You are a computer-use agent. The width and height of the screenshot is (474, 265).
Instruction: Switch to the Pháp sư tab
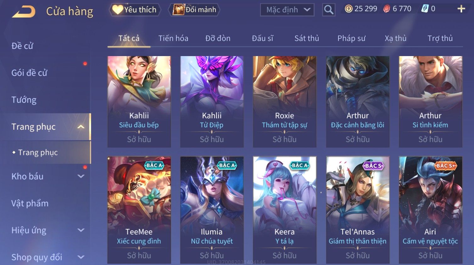click(x=351, y=38)
